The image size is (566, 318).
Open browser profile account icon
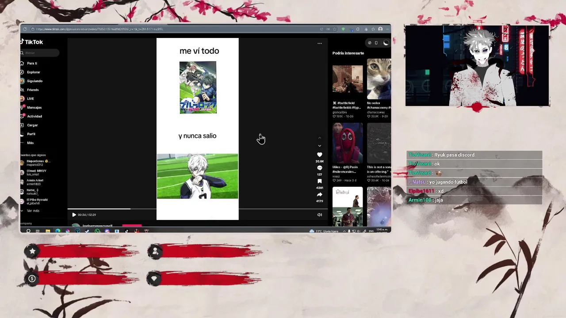point(380,29)
